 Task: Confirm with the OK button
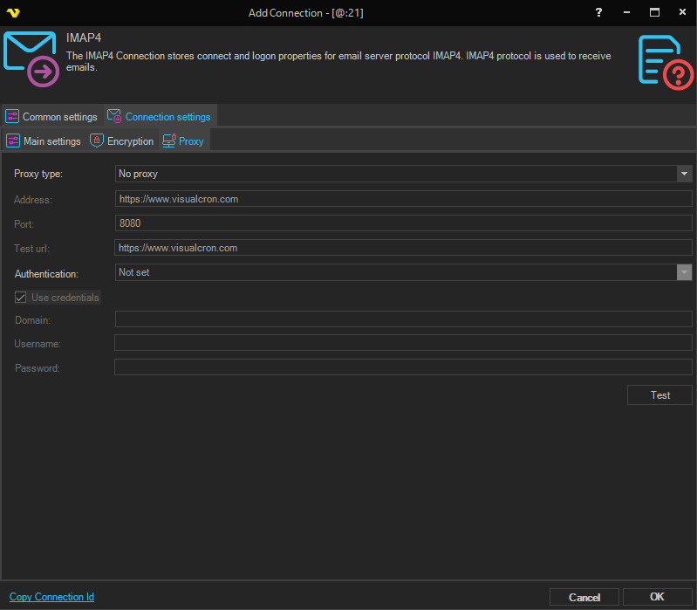tap(658, 597)
